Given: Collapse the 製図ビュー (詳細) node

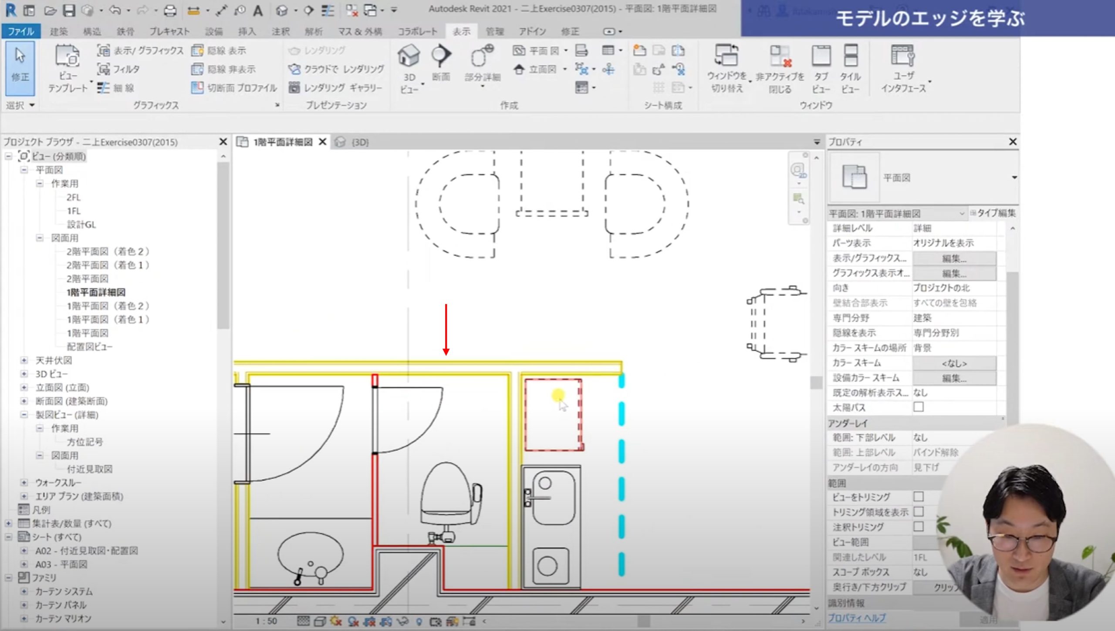Looking at the screenshot, I should point(24,415).
